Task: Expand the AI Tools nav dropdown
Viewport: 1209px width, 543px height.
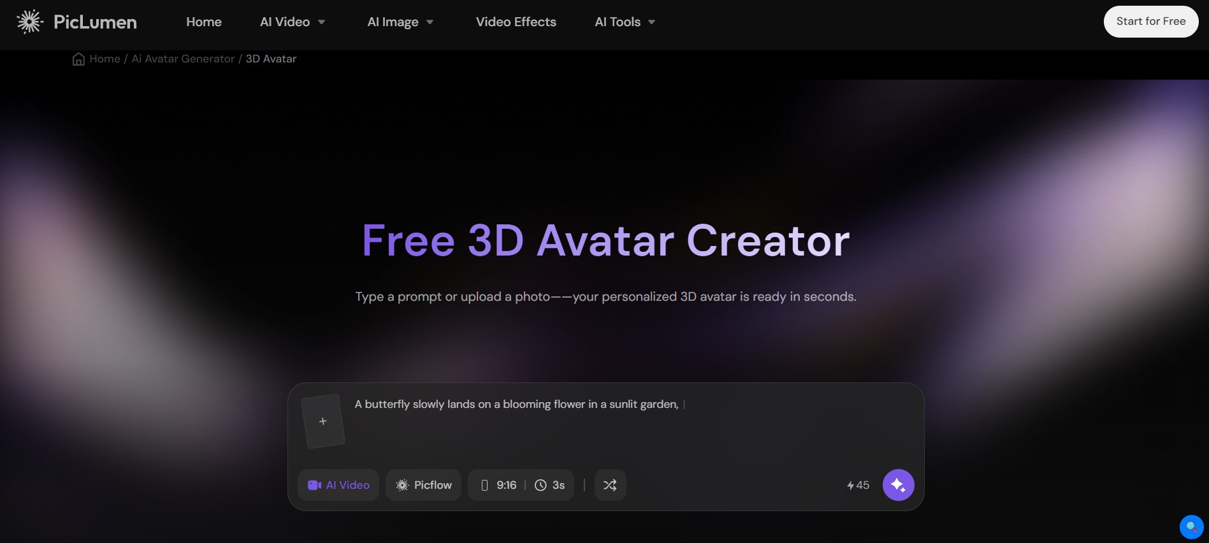Action: pos(625,22)
